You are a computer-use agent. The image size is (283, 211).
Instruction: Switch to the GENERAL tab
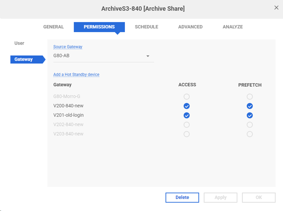click(x=53, y=27)
